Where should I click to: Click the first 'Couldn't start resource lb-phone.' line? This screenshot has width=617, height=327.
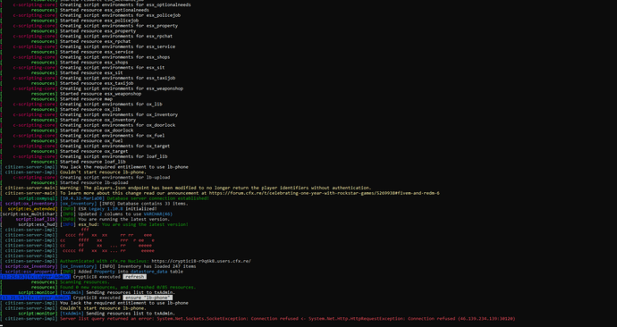(103, 172)
